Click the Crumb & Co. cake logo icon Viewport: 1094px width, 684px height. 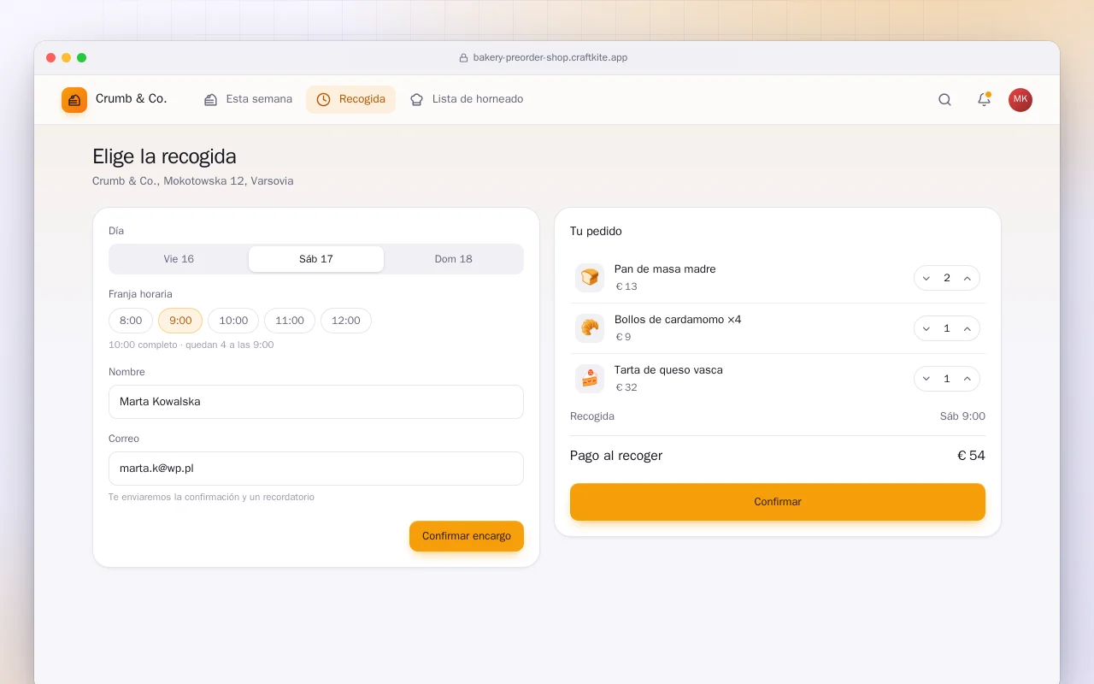pyautogui.click(x=74, y=100)
